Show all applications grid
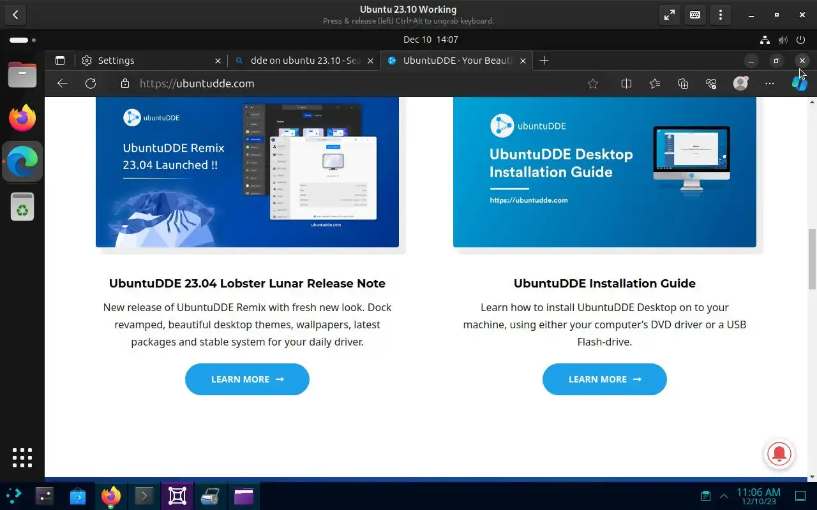817x510 pixels. [x=22, y=457]
